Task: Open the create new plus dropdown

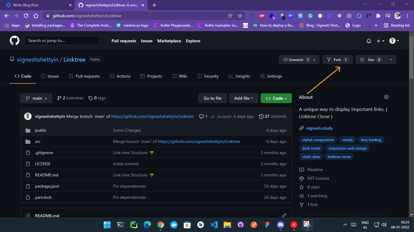Action: [380, 41]
